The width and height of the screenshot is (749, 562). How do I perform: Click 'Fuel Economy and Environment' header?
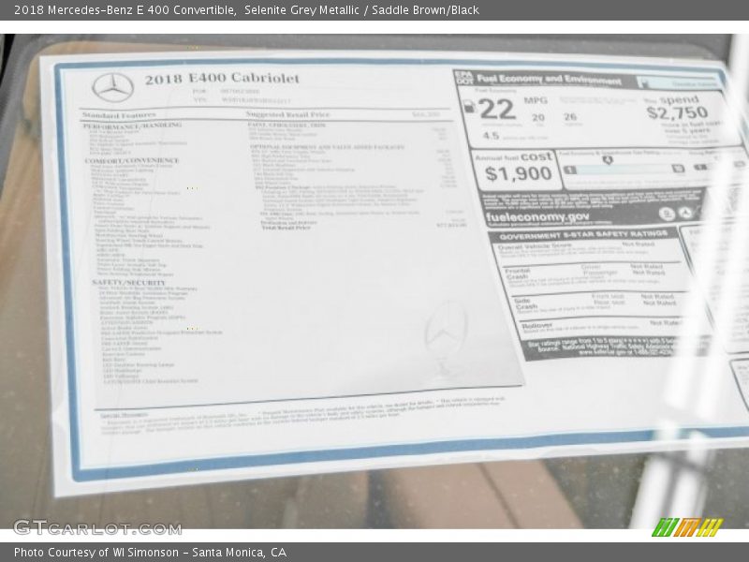(x=549, y=80)
